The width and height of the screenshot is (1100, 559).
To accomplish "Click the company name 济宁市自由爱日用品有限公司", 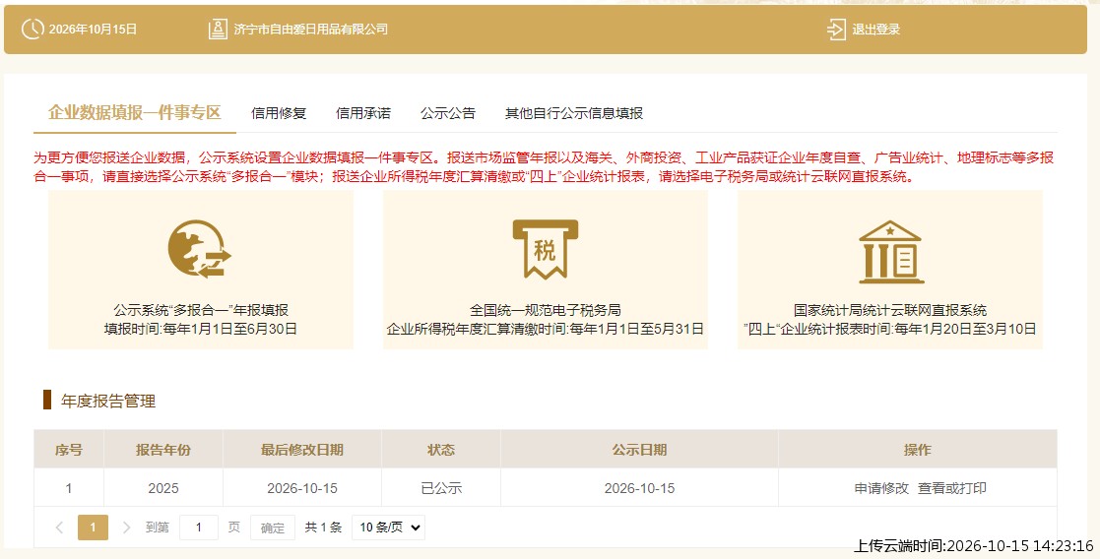I will (311, 30).
